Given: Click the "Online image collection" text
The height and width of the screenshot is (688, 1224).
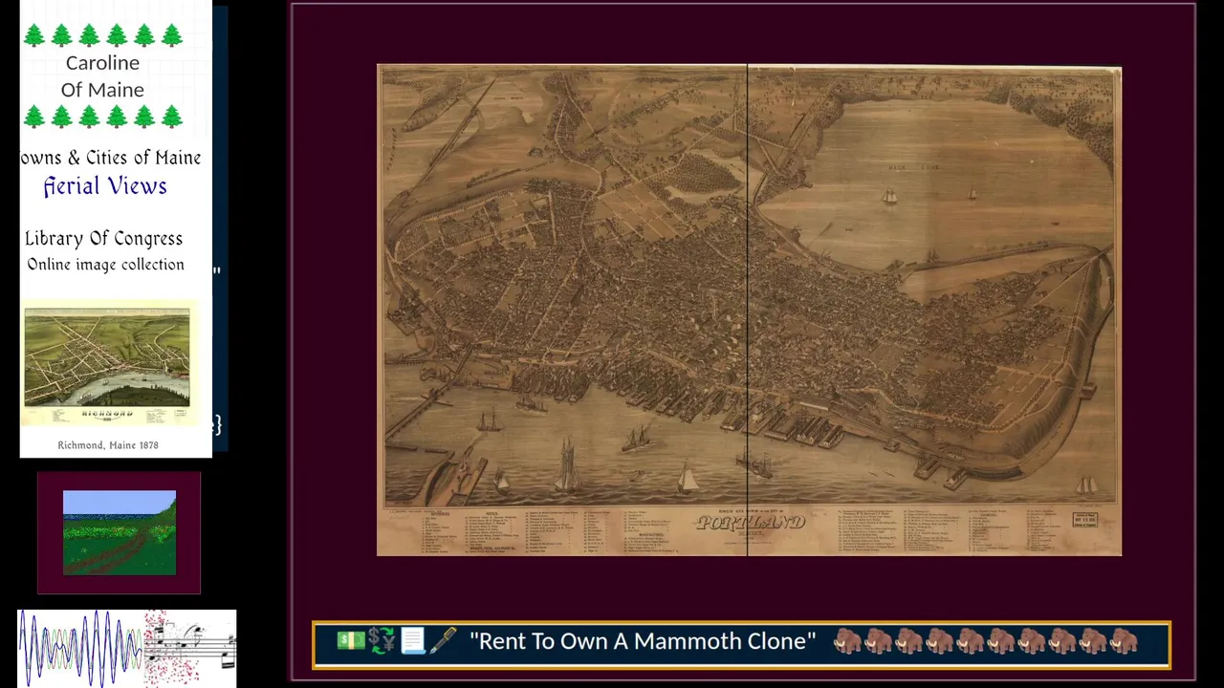Looking at the screenshot, I should point(105,265).
